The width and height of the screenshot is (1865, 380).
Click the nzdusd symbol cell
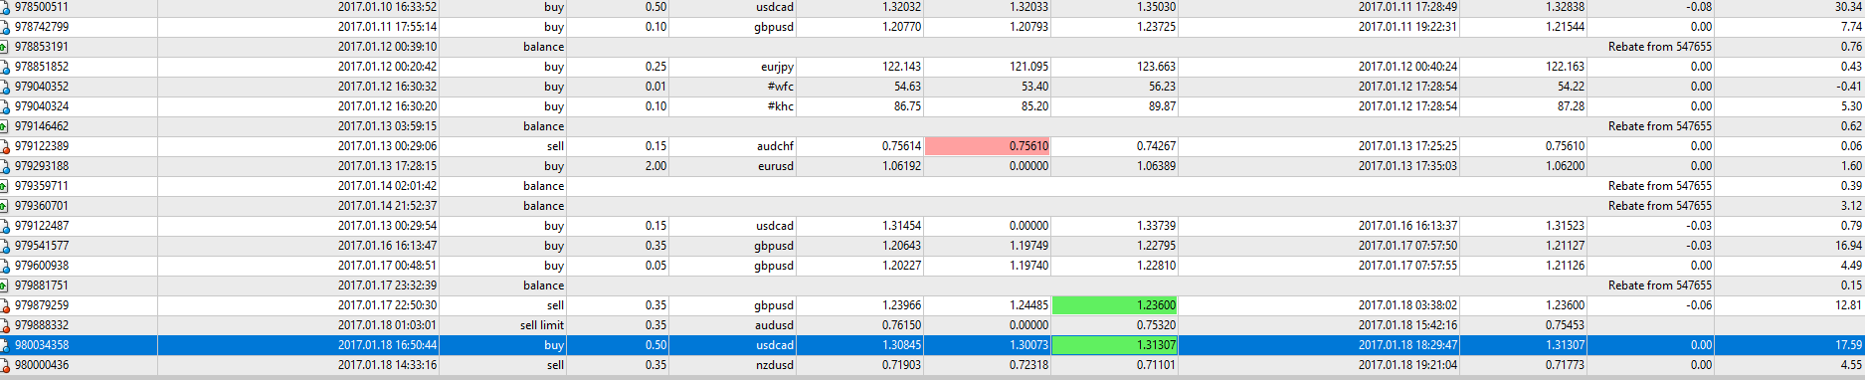tap(775, 365)
